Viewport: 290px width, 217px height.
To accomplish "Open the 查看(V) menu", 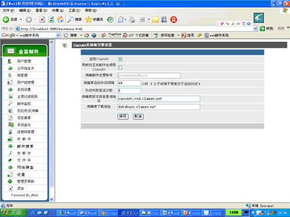I will [x=41, y=10].
